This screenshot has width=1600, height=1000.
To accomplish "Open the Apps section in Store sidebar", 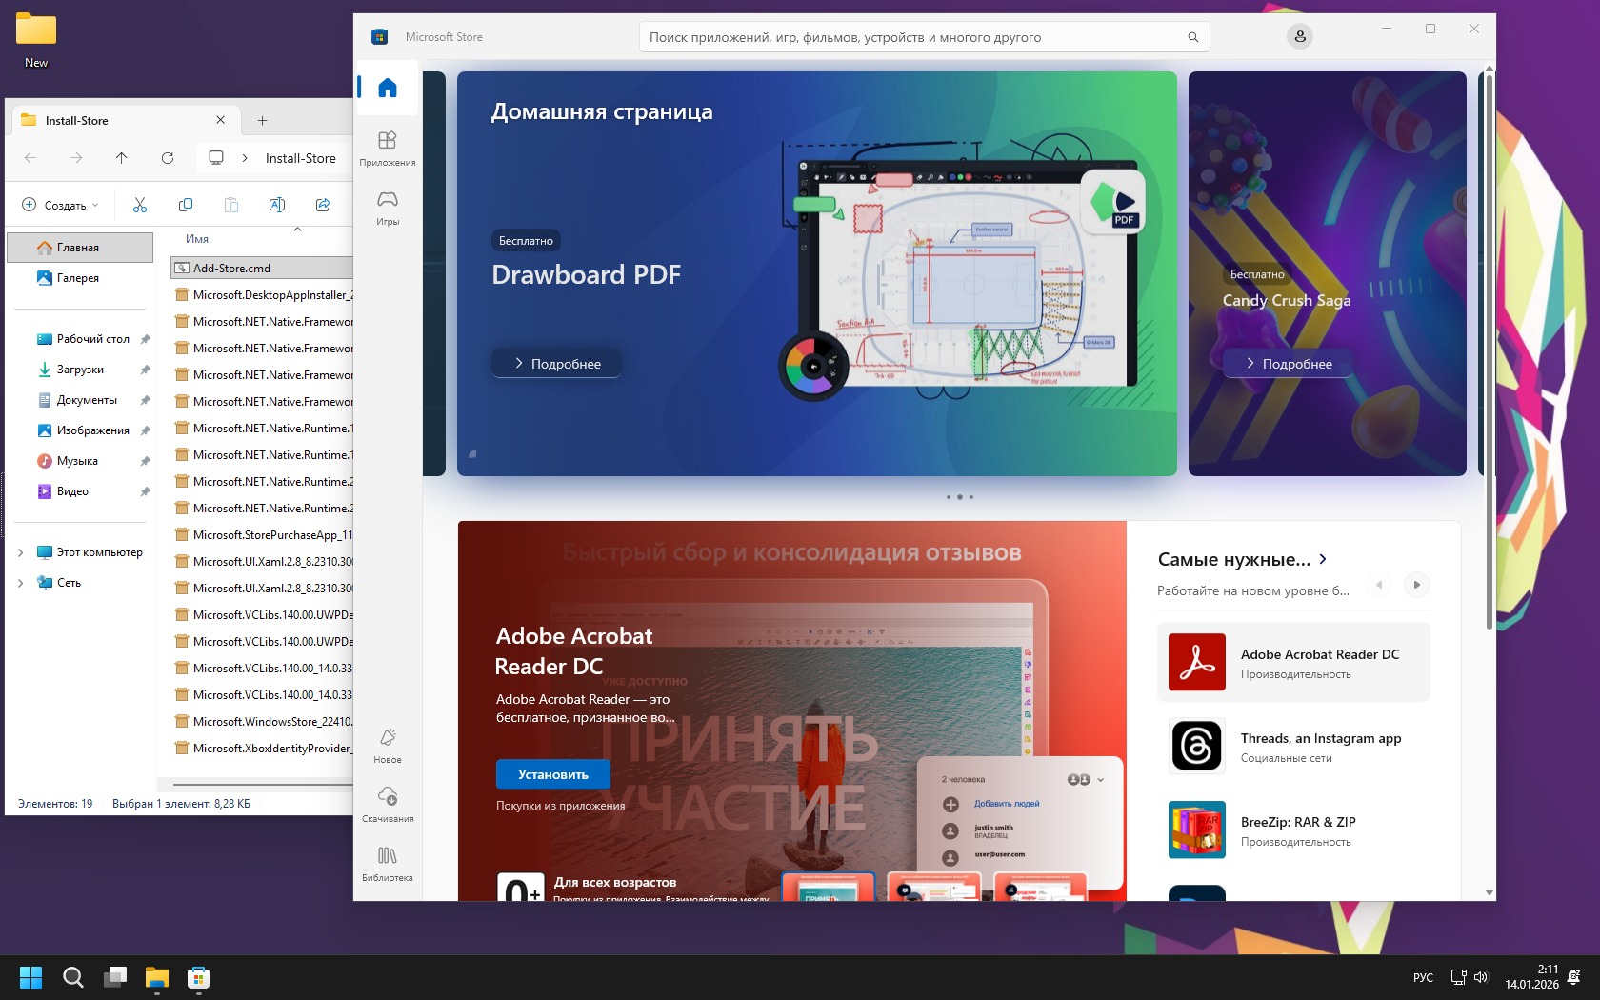I will point(387,148).
